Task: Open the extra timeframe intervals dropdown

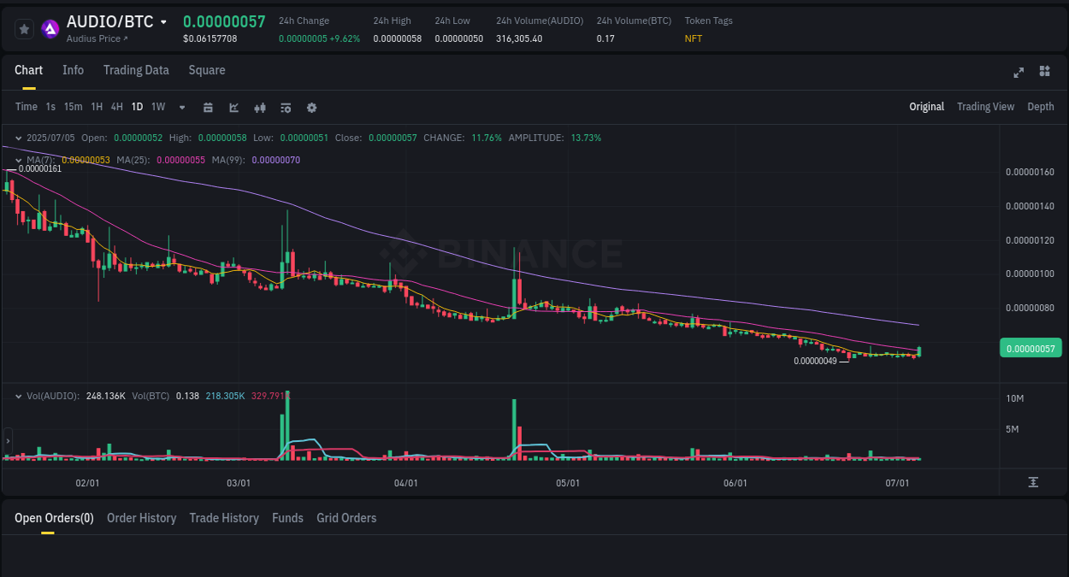Action: (x=181, y=107)
